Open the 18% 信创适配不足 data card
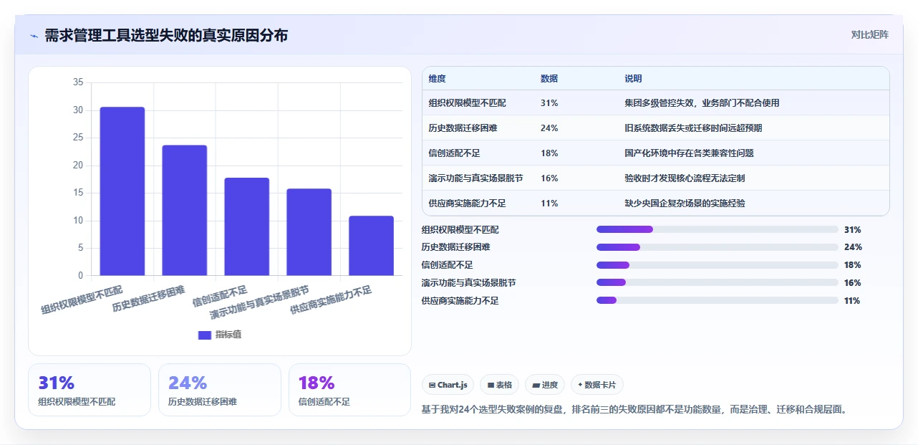 (x=349, y=390)
